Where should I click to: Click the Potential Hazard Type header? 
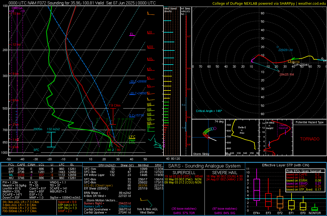[x=310, y=122]
